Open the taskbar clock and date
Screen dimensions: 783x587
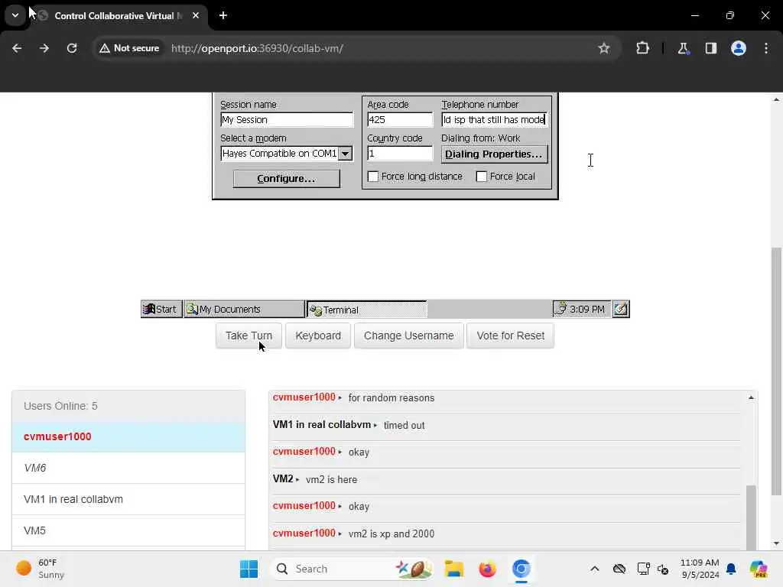coord(700,569)
